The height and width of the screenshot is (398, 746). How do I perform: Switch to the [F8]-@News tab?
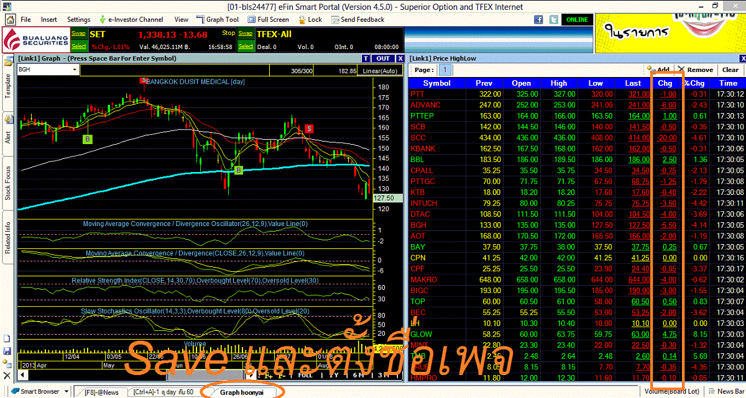coord(101,392)
